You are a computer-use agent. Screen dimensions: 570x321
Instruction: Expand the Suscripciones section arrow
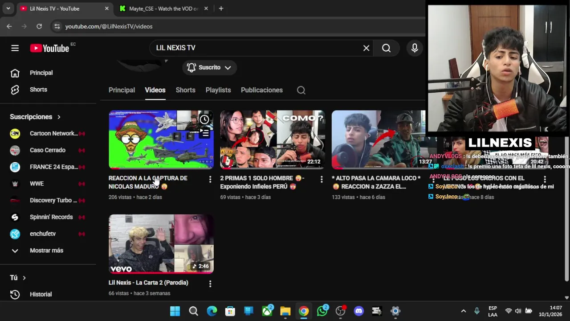coord(58,117)
